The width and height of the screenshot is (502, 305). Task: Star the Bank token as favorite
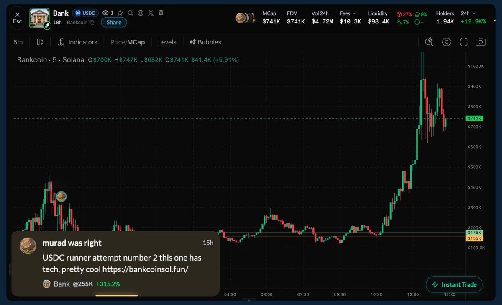coord(120,13)
